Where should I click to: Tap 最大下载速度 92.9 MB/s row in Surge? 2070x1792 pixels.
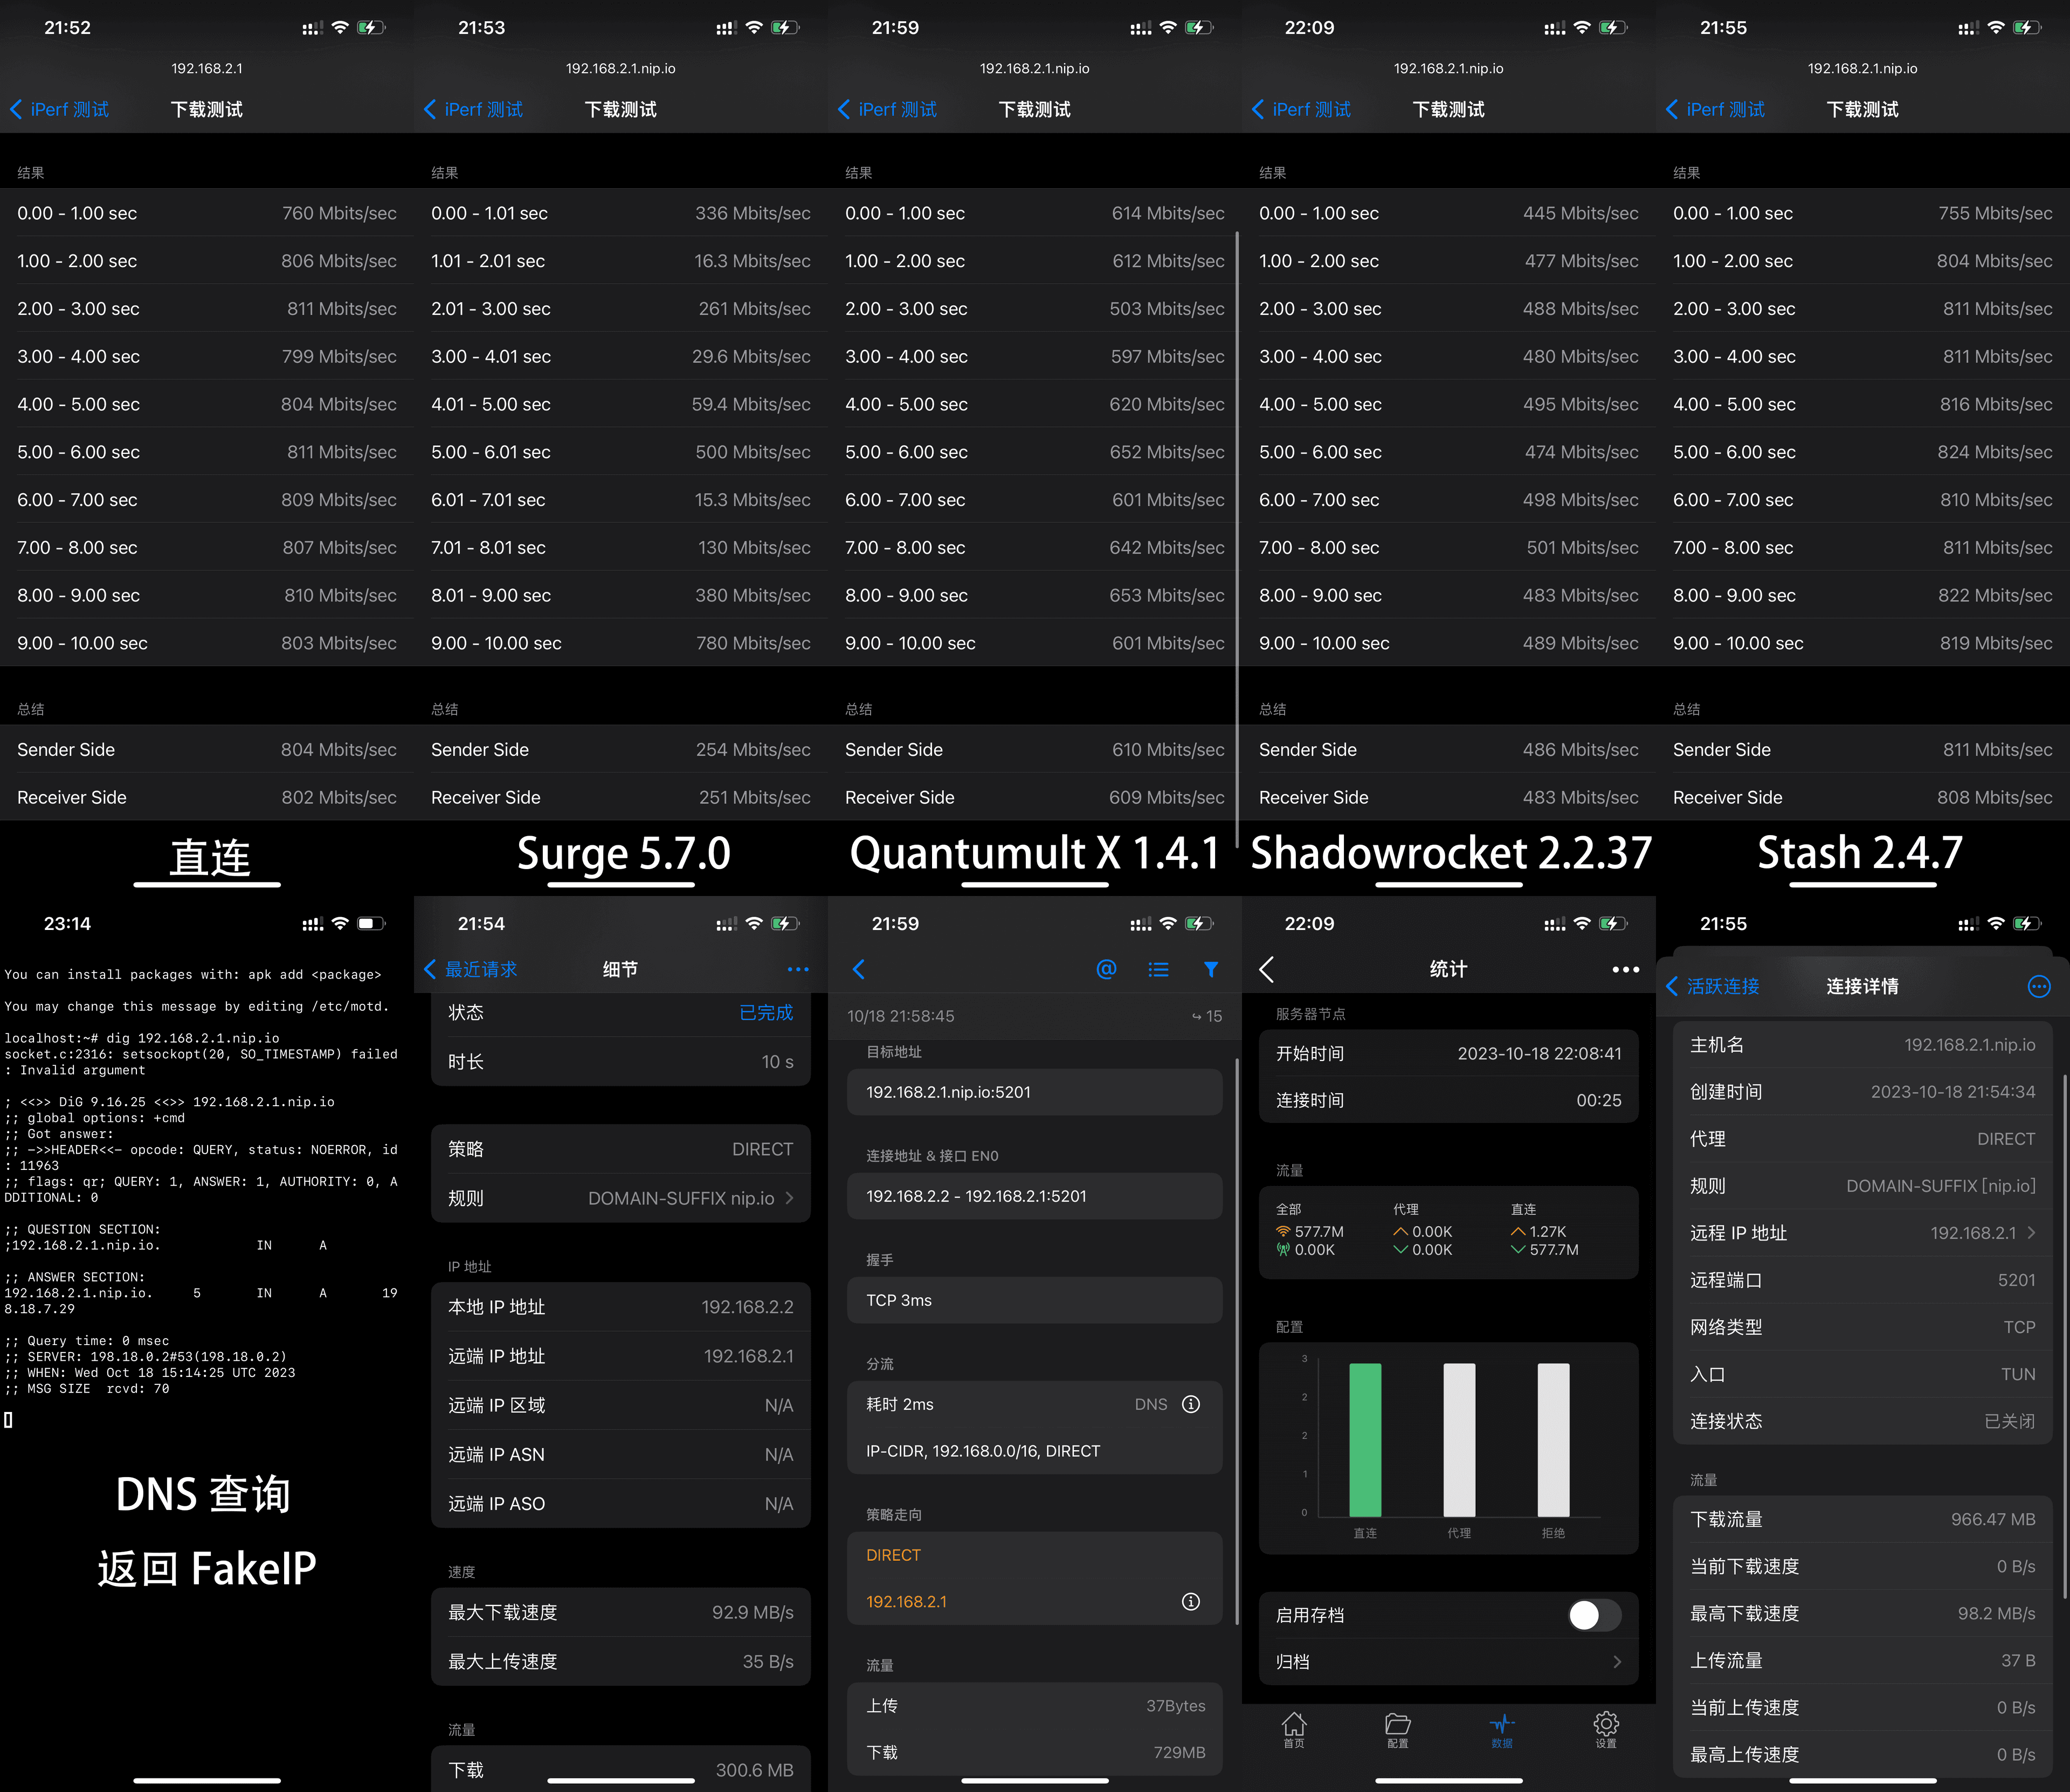click(620, 1612)
